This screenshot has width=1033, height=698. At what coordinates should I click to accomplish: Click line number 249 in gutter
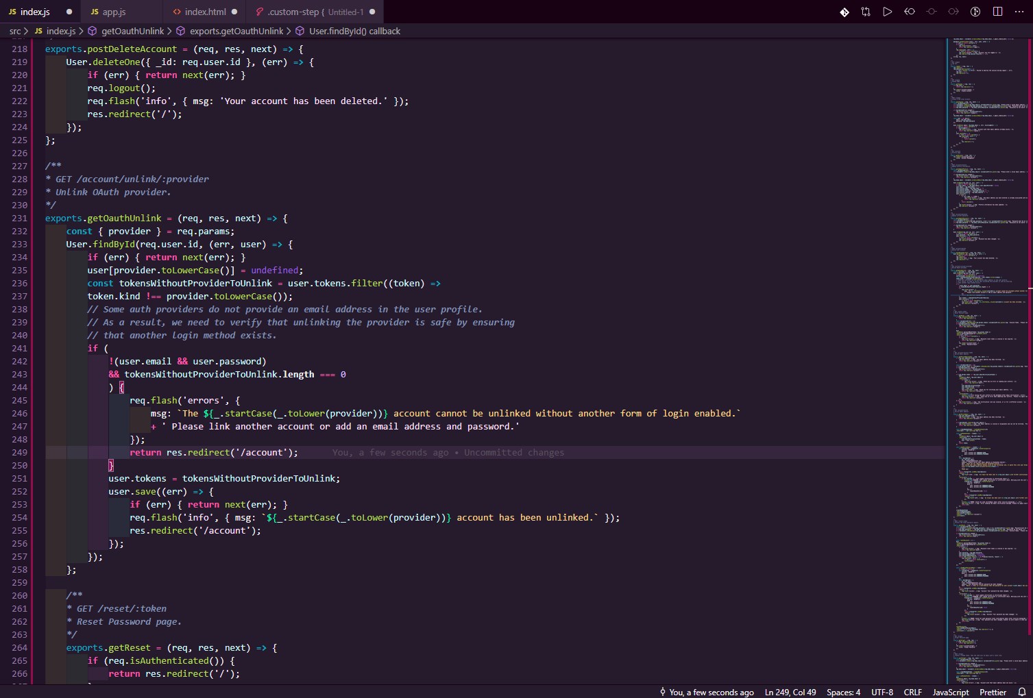click(19, 452)
